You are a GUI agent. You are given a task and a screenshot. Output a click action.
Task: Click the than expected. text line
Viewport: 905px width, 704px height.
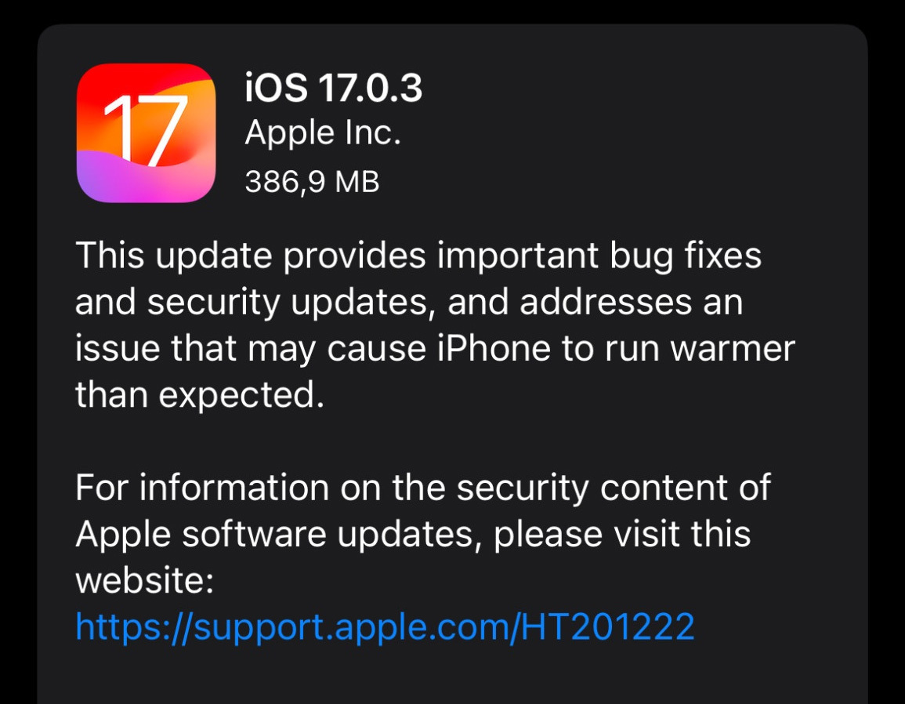click(x=200, y=396)
